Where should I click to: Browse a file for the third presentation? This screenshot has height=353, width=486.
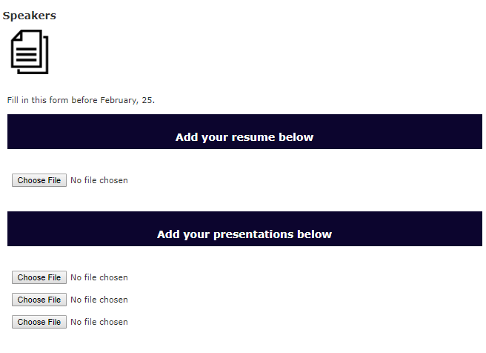39,322
